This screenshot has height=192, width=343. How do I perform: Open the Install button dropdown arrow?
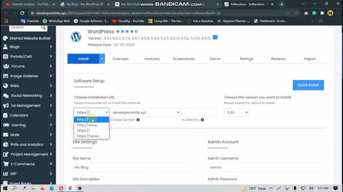coord(102,59)
